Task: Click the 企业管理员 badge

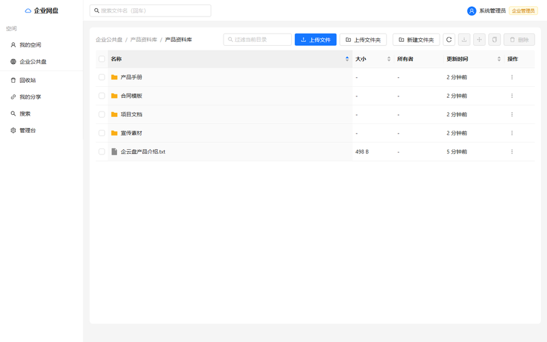Action: coord(523,11)
